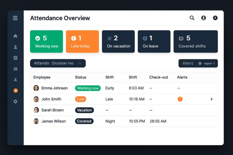The image size is (233, 155).
Task: Select the Late today summary card
Action: pyautogui.click(x=82, y=41)
